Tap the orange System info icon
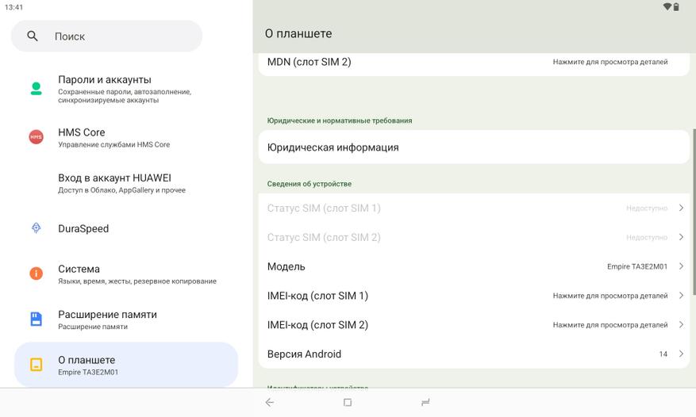 coord(36,274)
